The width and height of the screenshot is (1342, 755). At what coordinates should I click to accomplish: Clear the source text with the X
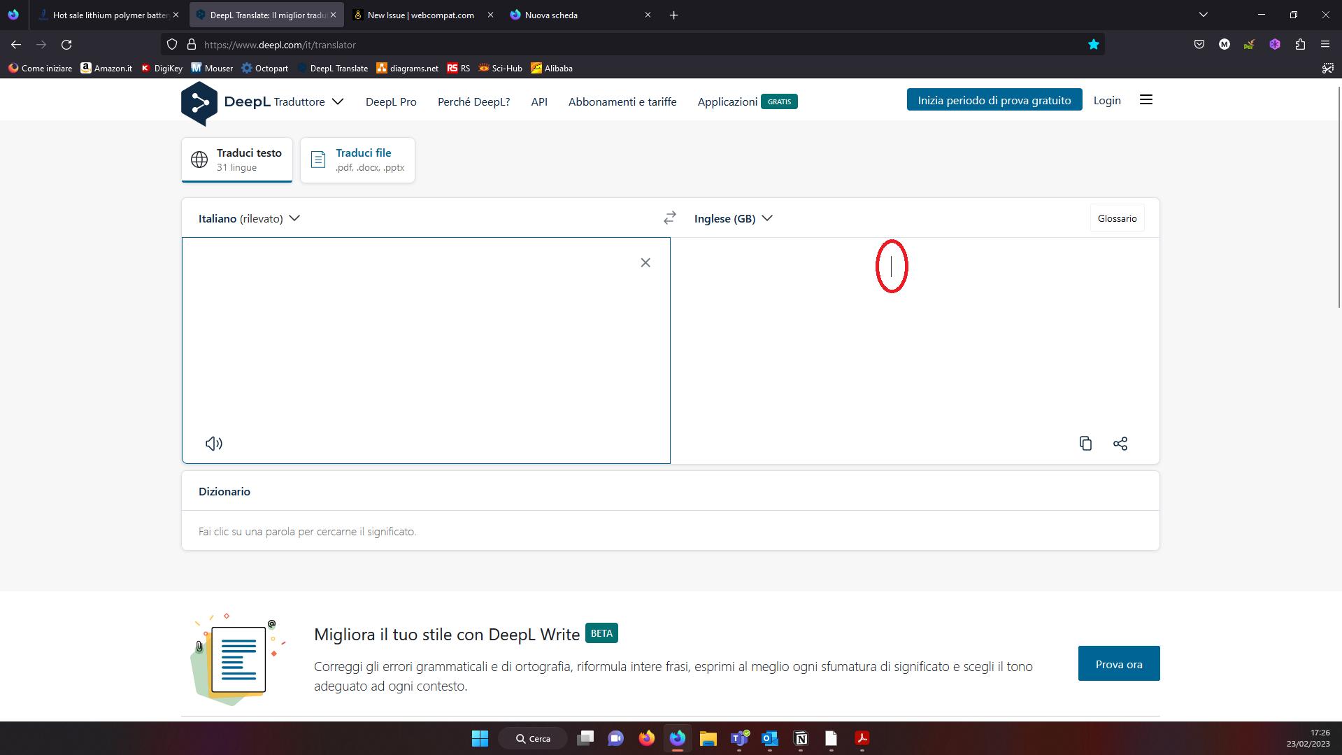point(645,262)
